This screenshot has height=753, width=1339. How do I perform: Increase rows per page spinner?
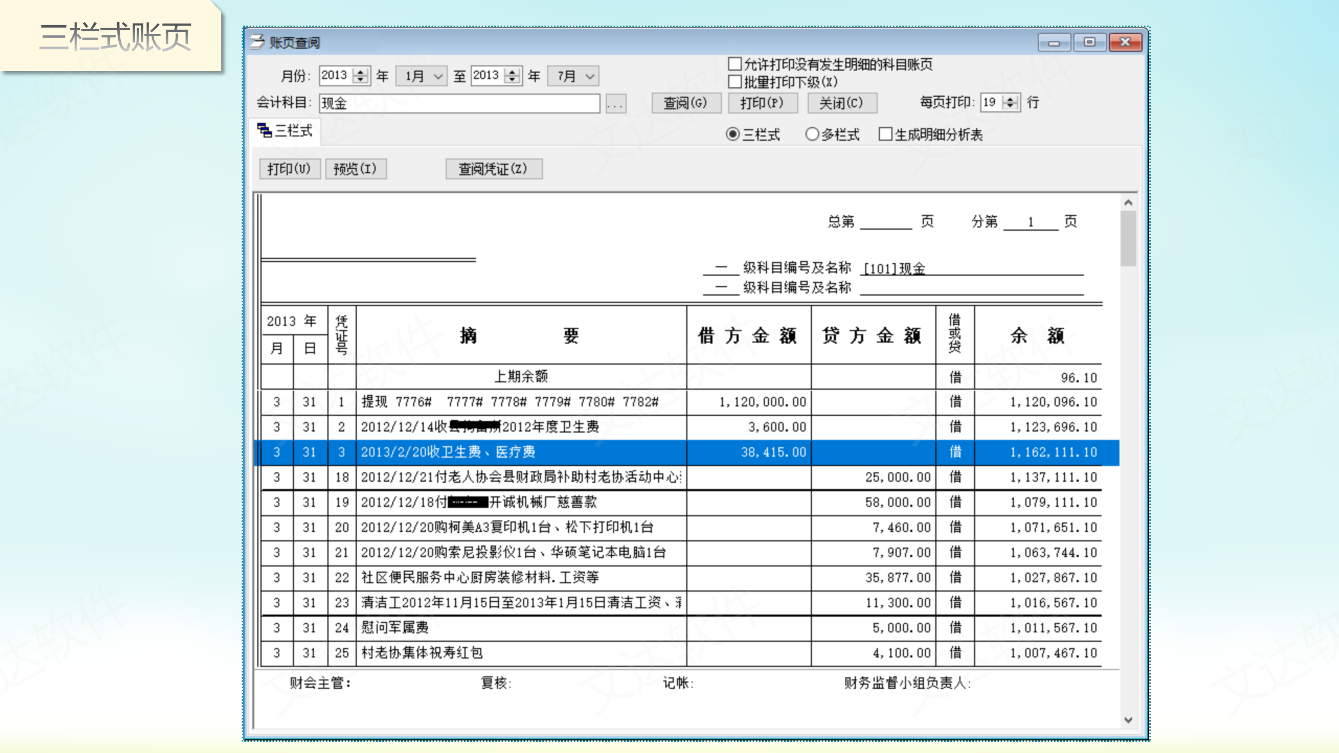click(x=1011, y=98)
